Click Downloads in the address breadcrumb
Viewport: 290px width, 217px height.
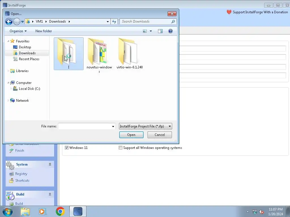pyautogui.click(x=57, y=21)
